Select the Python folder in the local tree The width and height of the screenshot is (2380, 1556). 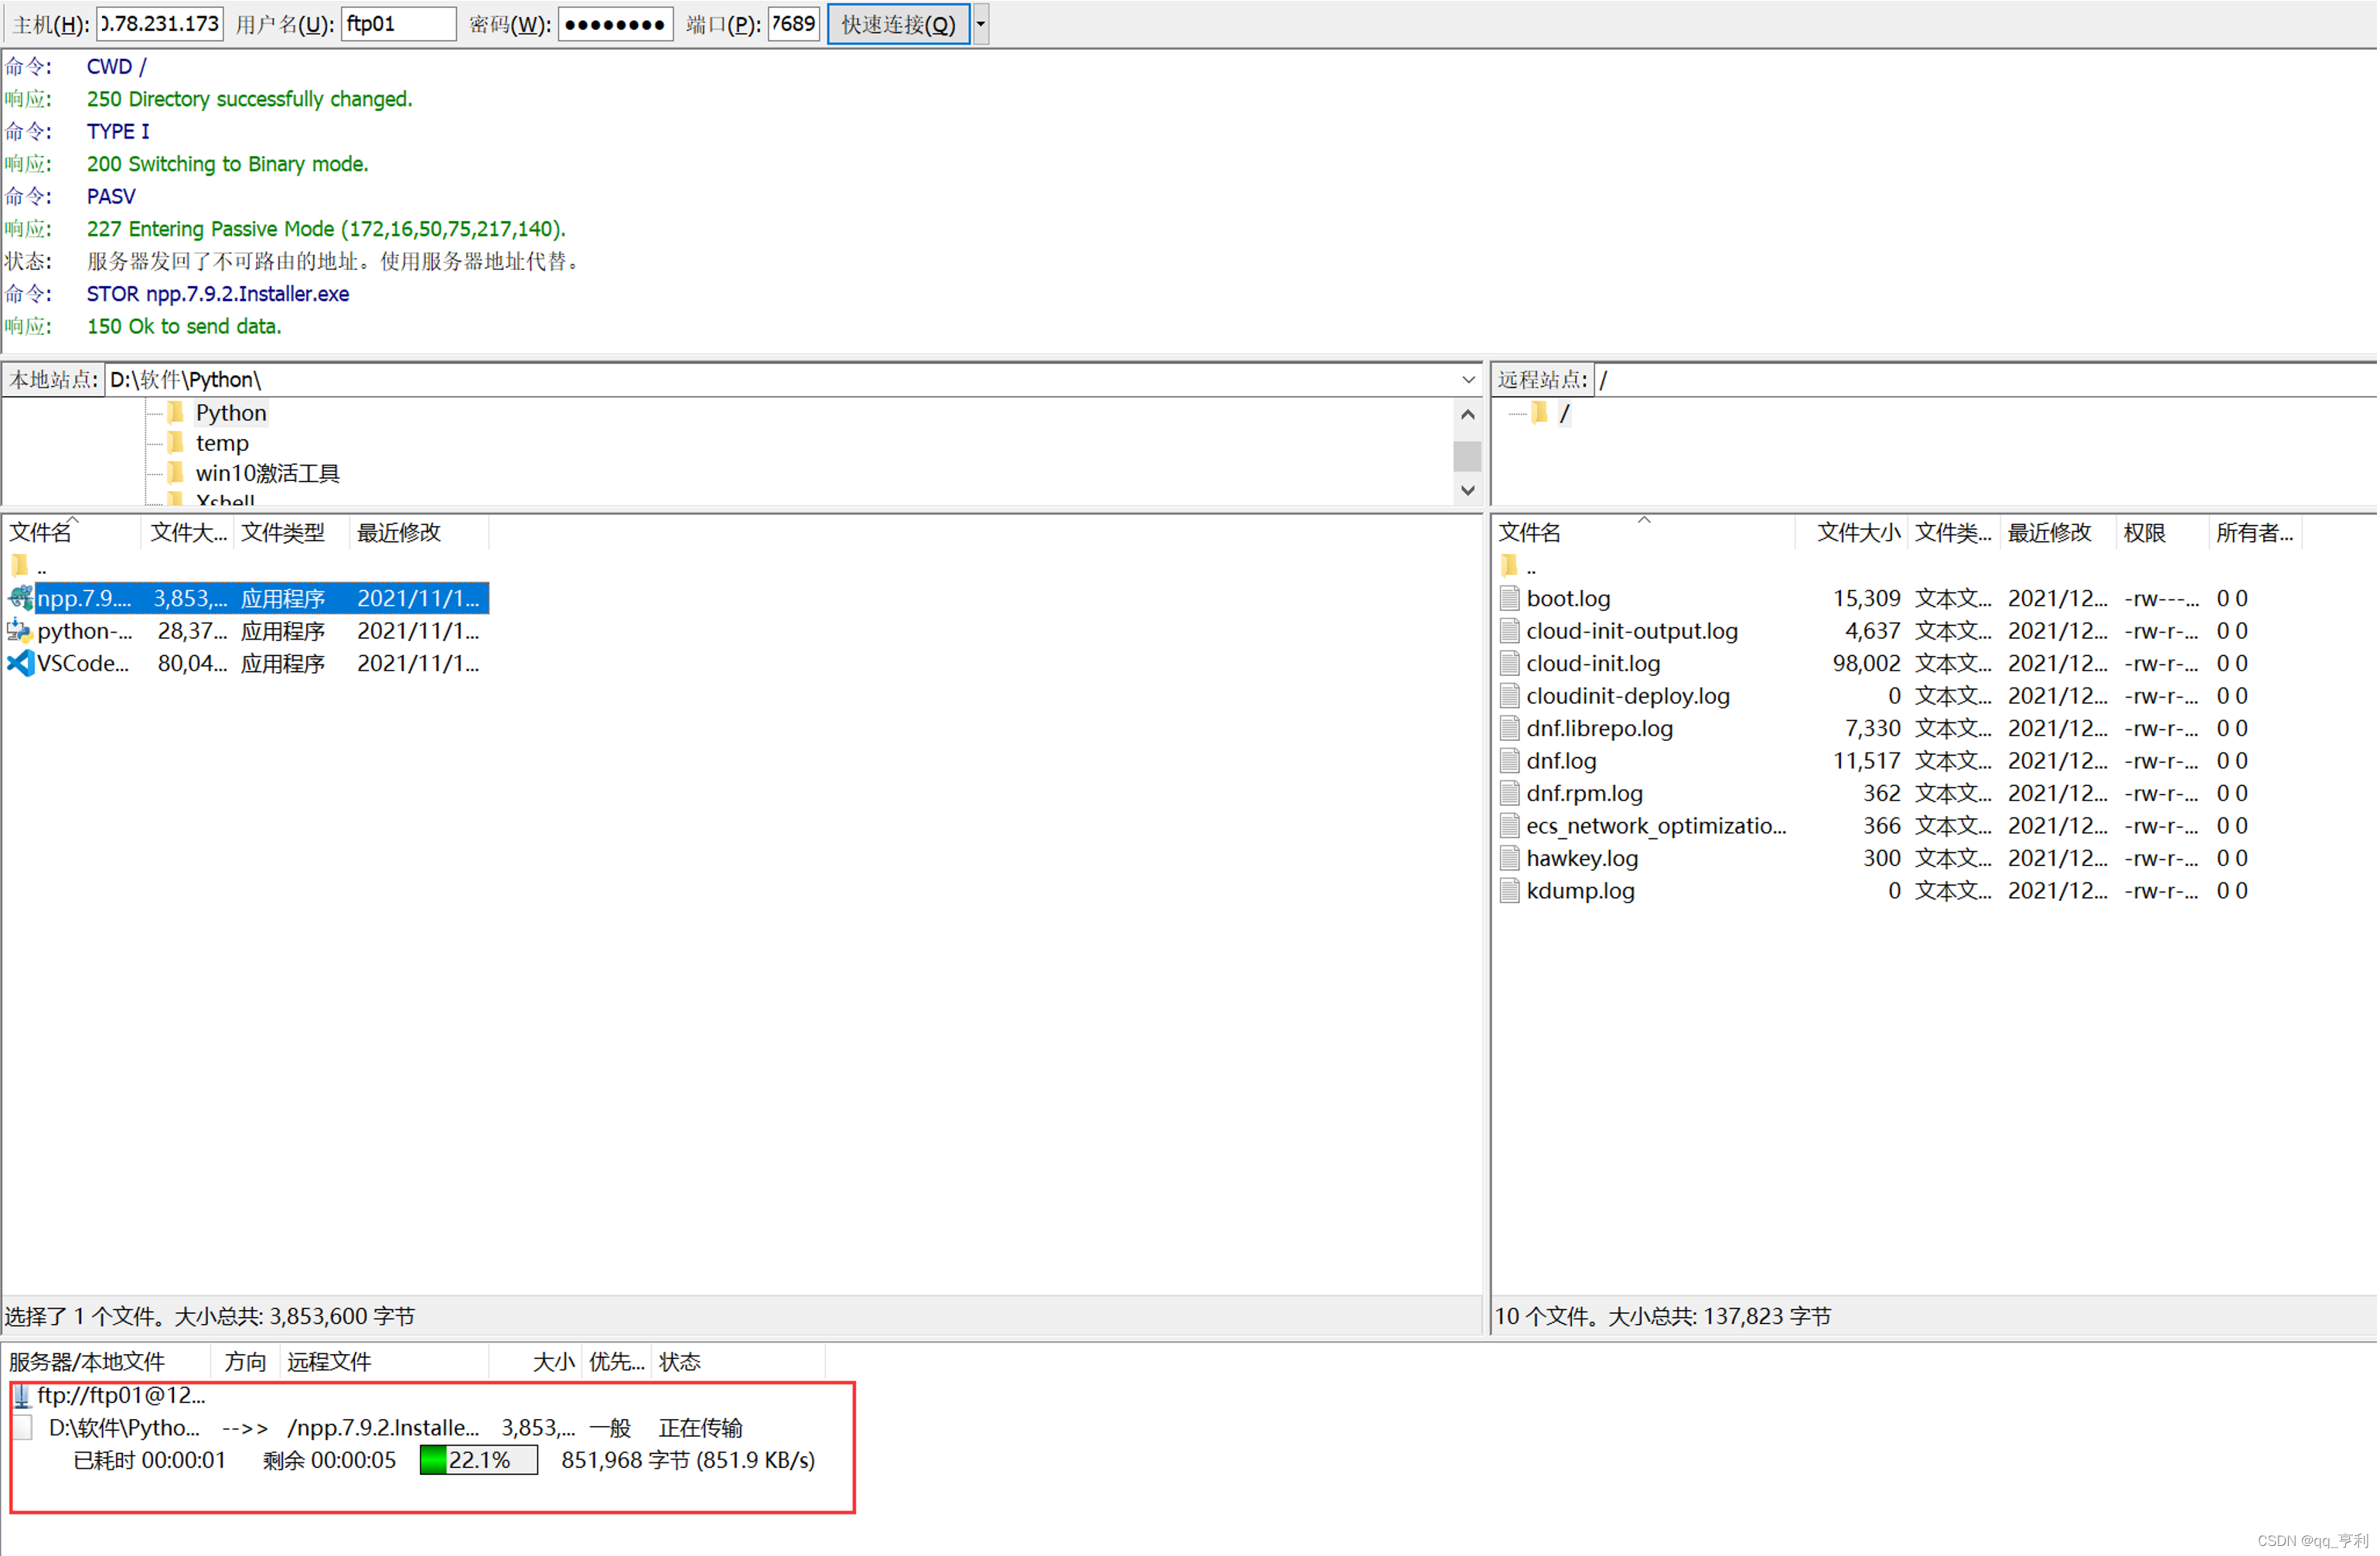(230, 413)
